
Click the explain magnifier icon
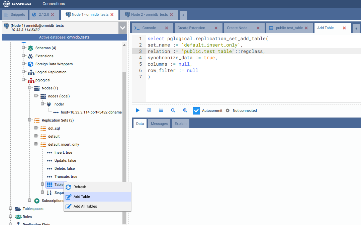pos(173,110)
